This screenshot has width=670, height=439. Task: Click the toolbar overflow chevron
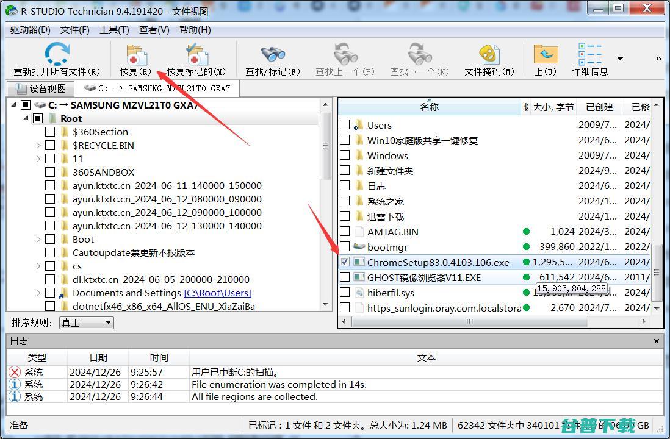point(658,59)
